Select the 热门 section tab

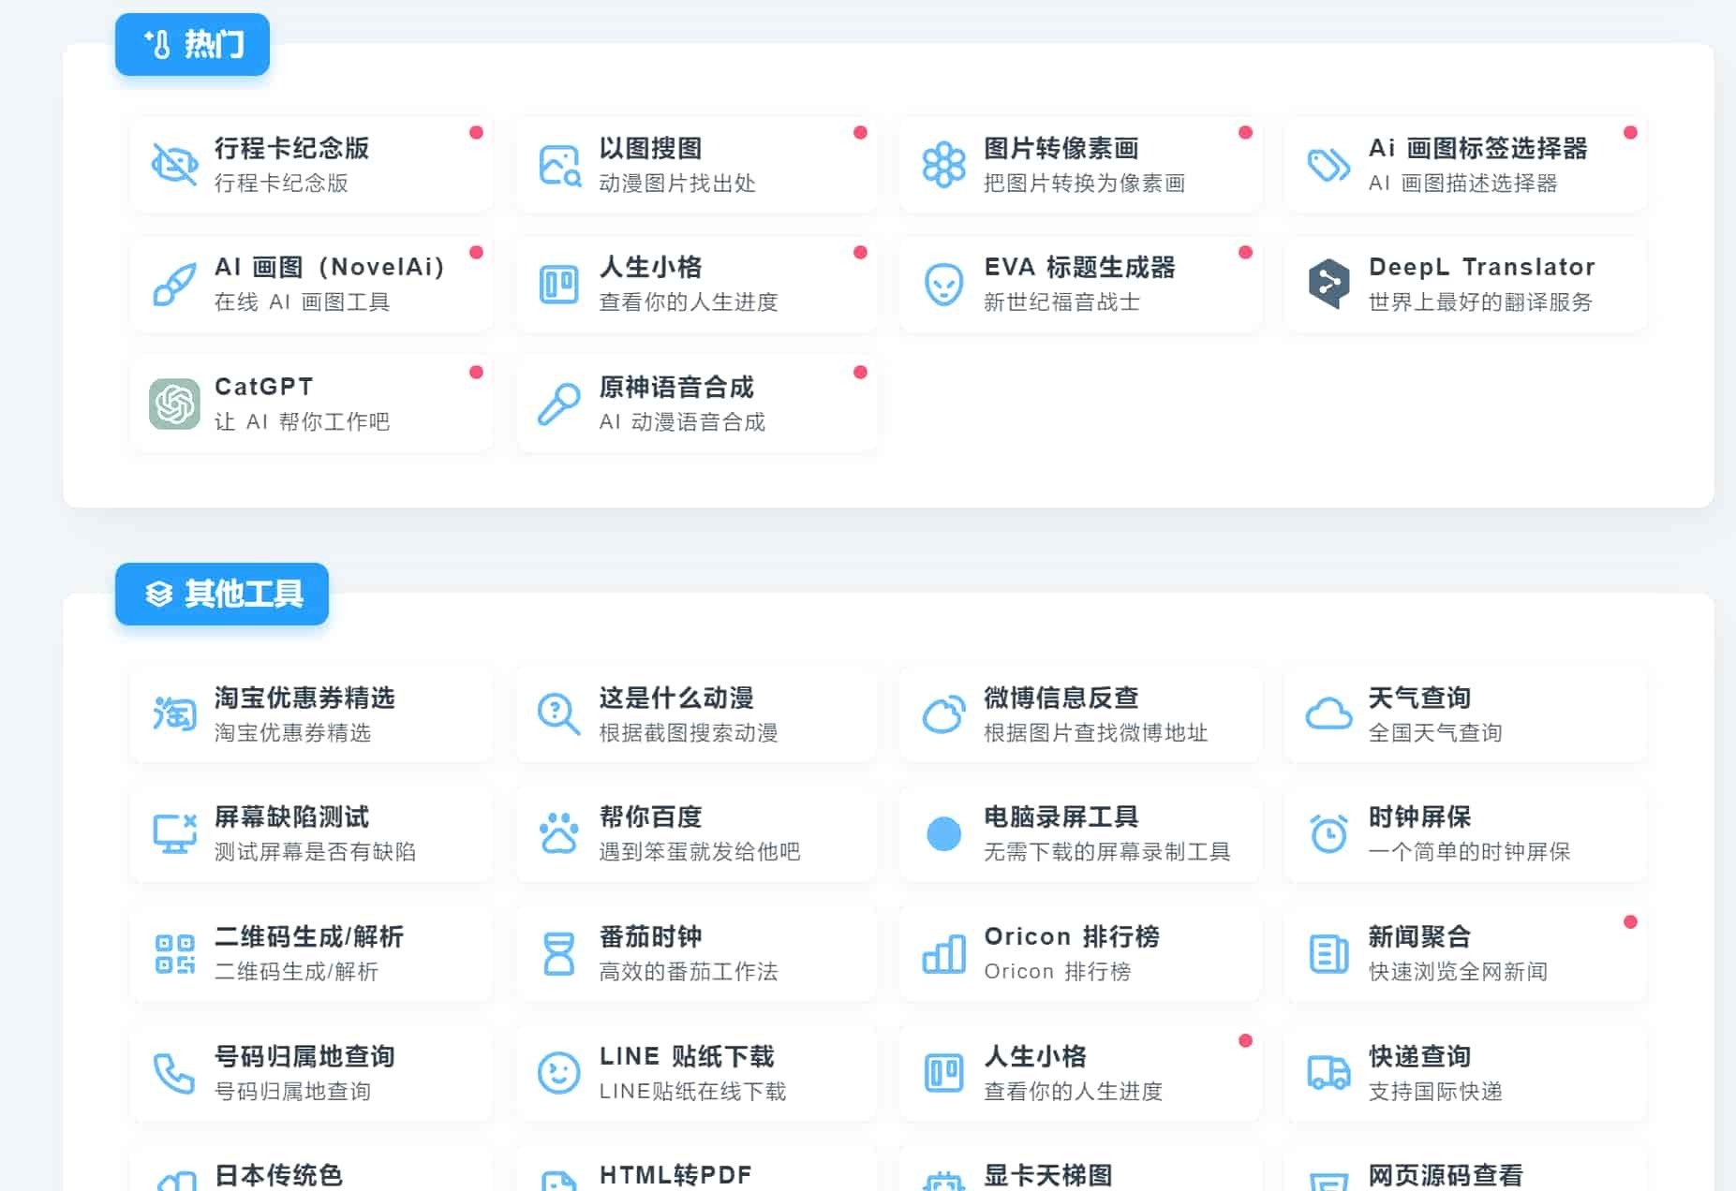coord(192,44)
